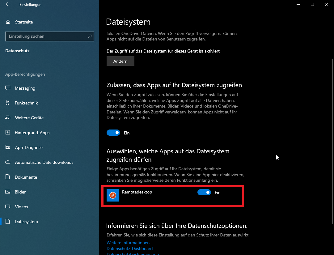Viewport: 334px width, 255px height.
Task: Click the Automatische Dateidownloads cloud icon
Action: 8,162
